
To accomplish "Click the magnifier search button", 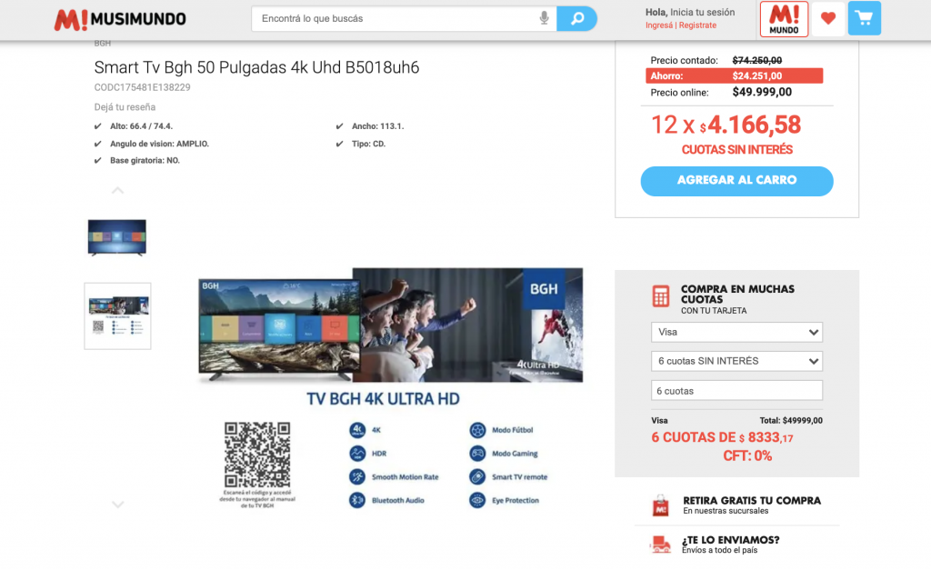I will (x=576, y=18).
